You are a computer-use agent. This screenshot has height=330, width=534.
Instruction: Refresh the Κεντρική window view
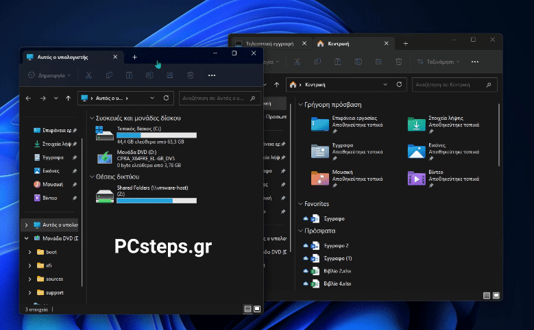click(399, 84)
